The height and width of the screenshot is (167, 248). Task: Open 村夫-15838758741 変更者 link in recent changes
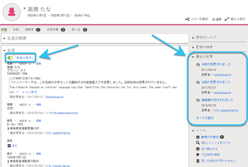pos(226,111)
